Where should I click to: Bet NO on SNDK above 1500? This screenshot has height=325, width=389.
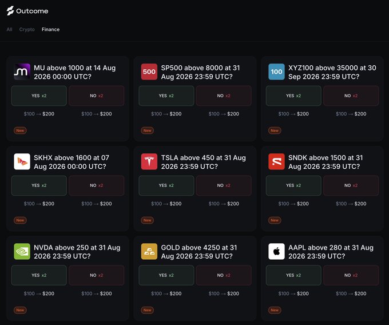pos(351,185)
